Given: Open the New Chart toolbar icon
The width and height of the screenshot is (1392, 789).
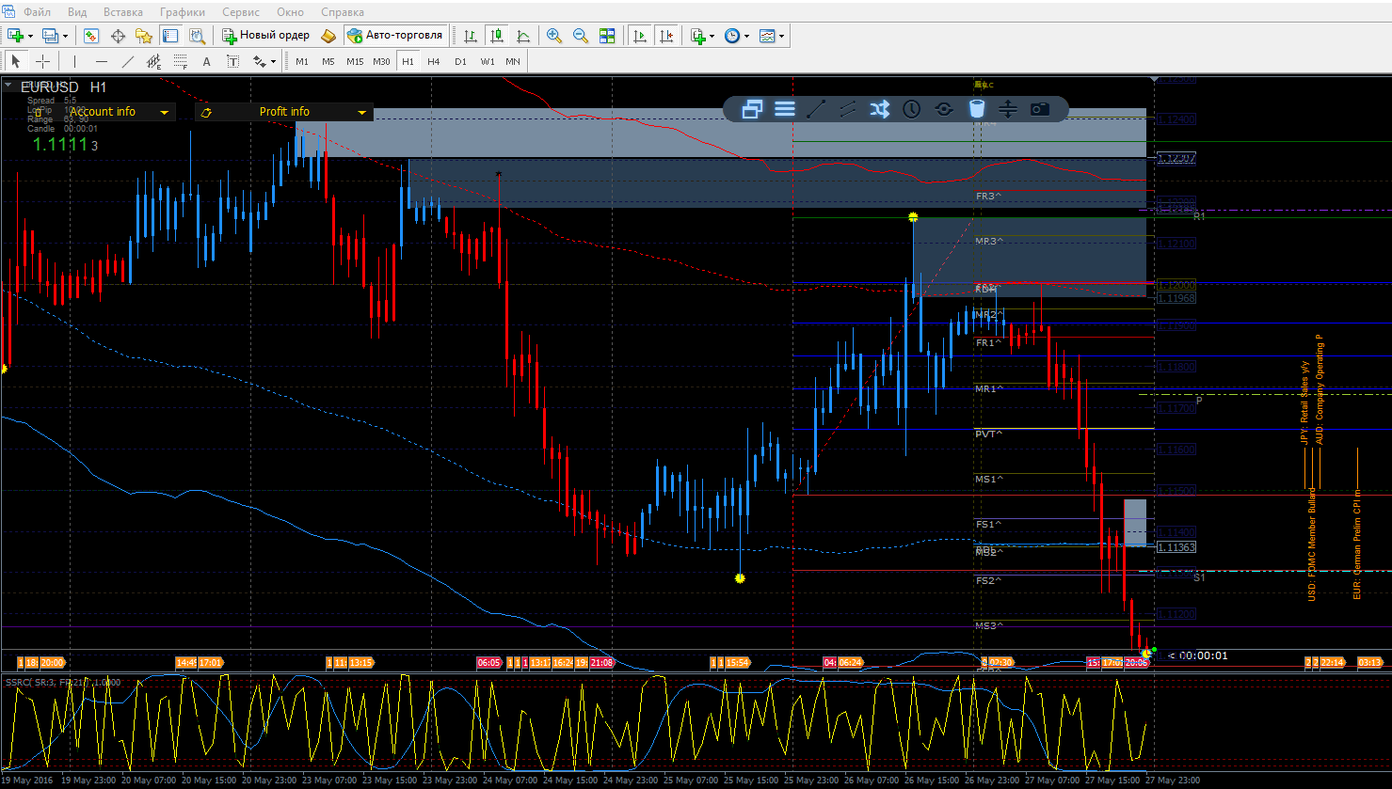Looking at the screenshot, I should (x=16, y=36).
